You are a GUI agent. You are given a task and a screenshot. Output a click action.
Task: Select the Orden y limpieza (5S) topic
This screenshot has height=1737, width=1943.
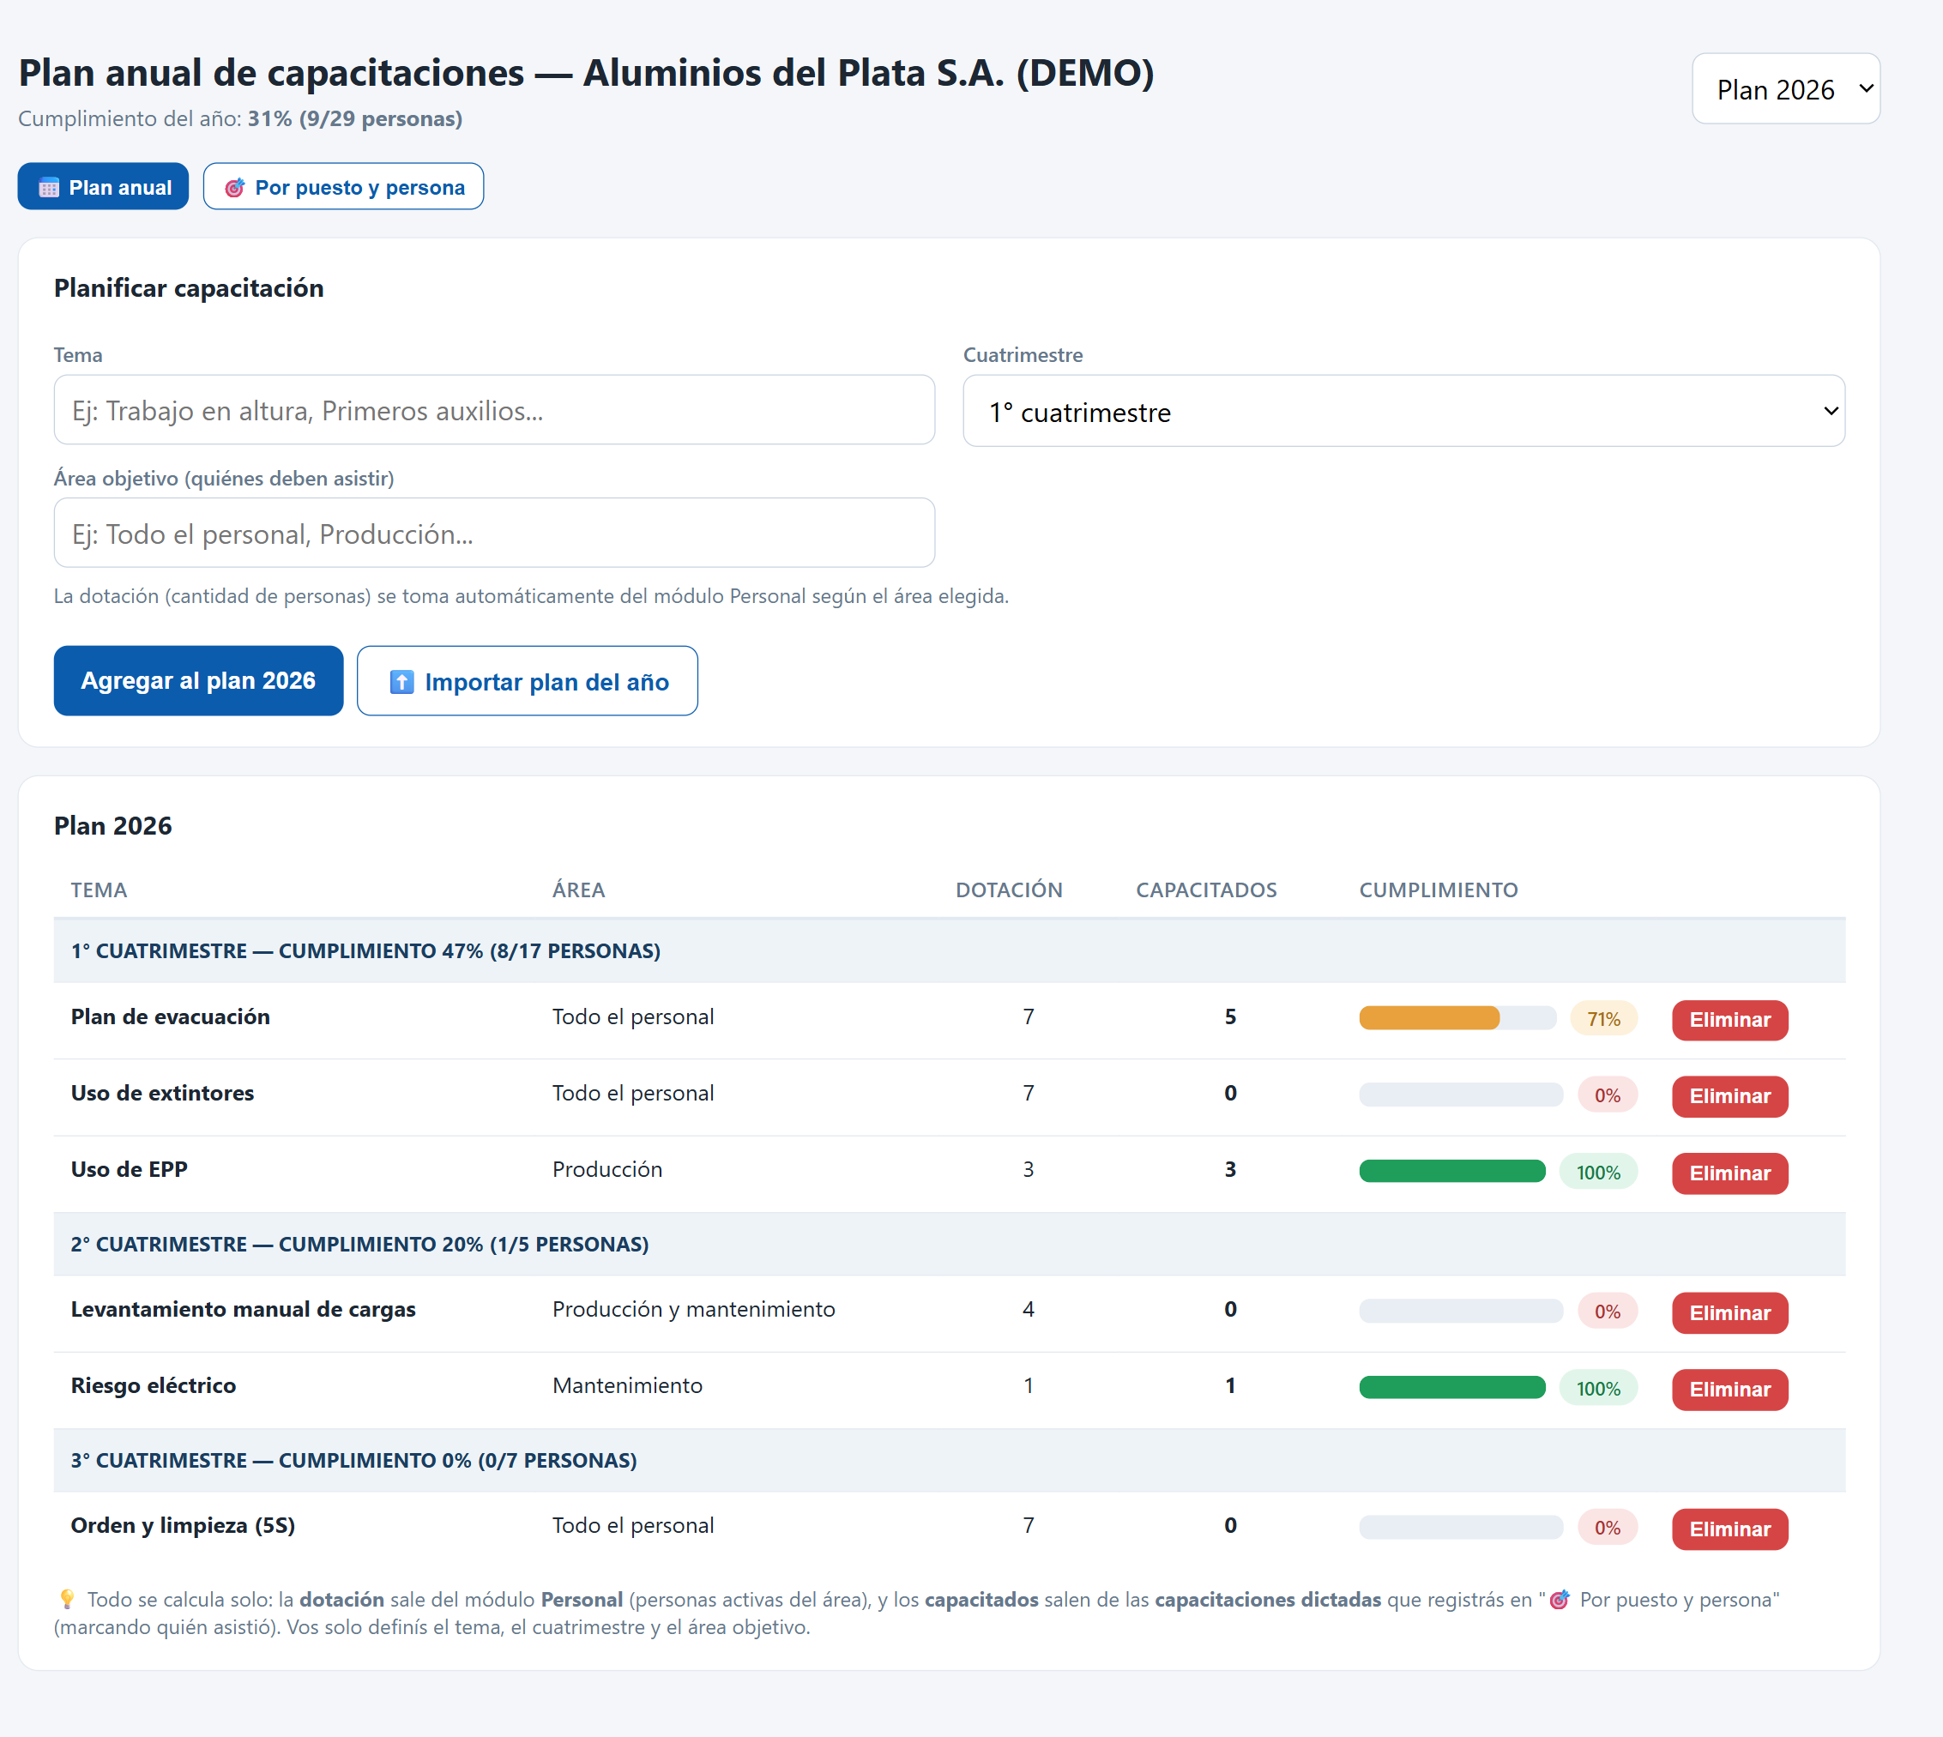(184, 1526)
